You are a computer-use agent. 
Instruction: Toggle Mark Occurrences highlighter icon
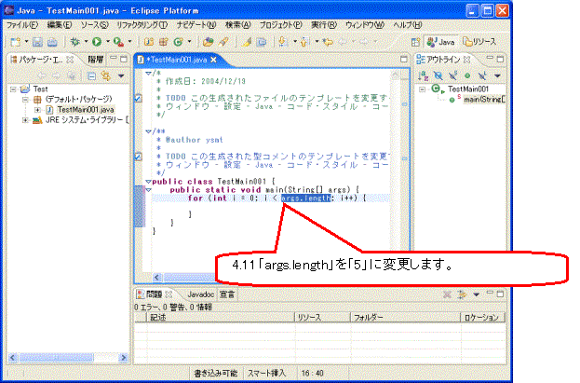[x=247, y=42]
